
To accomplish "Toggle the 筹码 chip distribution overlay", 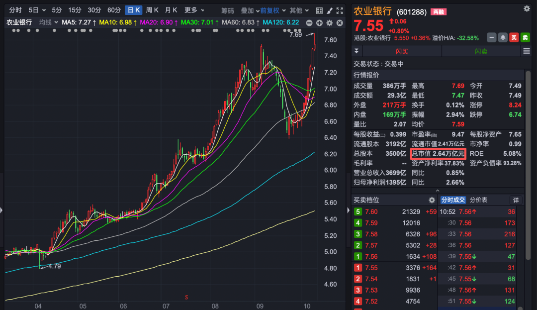I will tap(228, 10).
